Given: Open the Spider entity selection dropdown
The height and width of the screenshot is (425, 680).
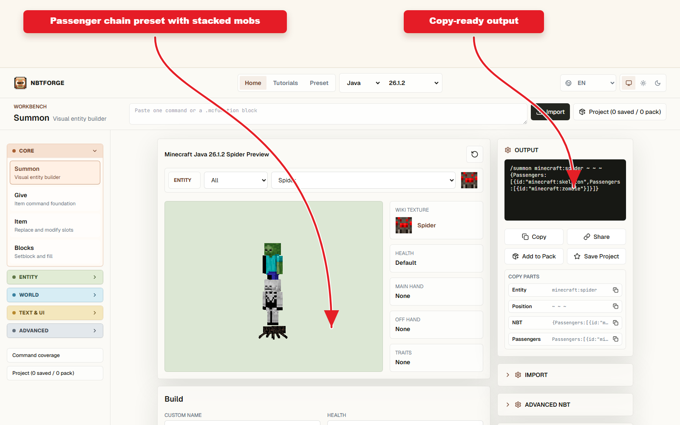Looking at the screenshot, I should 363,180.
